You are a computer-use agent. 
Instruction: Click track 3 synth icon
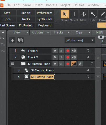[x=26, y=70]
